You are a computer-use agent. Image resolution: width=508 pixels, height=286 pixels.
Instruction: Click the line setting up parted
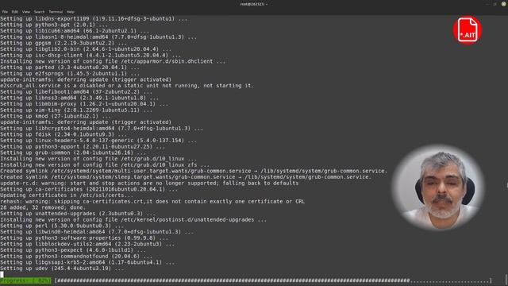click(x=70, y=68)
